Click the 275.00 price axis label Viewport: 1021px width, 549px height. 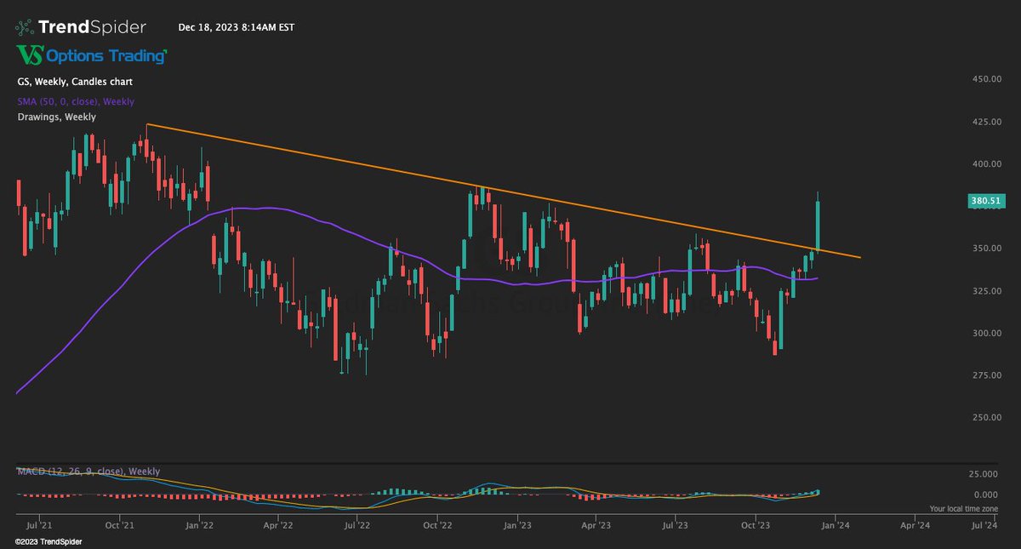point(986,375)
